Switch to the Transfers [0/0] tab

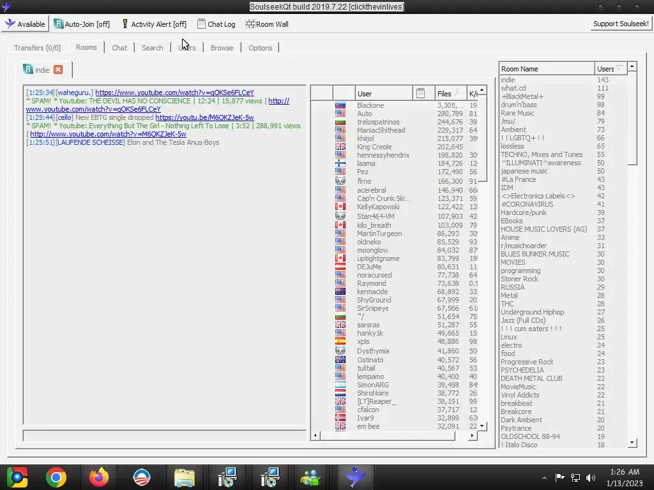pos(37,47)
